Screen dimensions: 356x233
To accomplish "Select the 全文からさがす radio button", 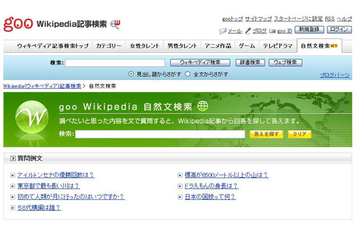I will click(x=187, y=74).
